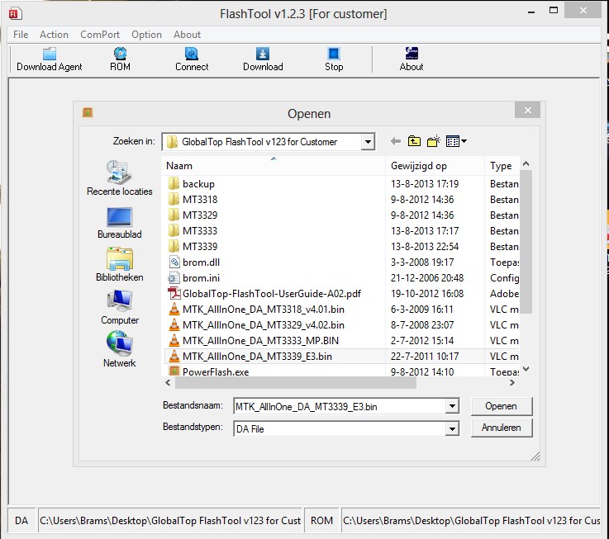This screenshot has width=609, height=539.
Task: Click the dialog resize grip corner
Action: click(x=535, y=456)
